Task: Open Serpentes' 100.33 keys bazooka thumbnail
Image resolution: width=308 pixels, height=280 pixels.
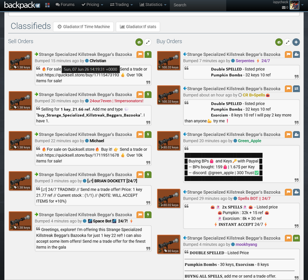Action: (x=169, y=61)
